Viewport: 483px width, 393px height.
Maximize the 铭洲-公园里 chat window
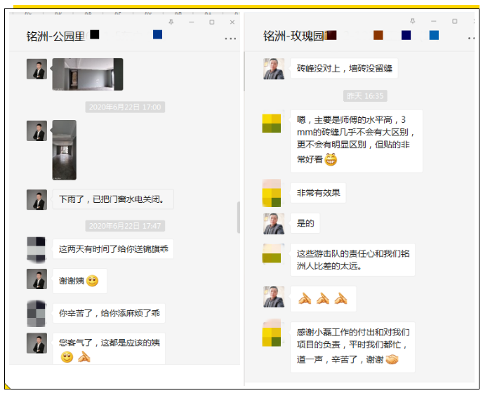[211, 22]
